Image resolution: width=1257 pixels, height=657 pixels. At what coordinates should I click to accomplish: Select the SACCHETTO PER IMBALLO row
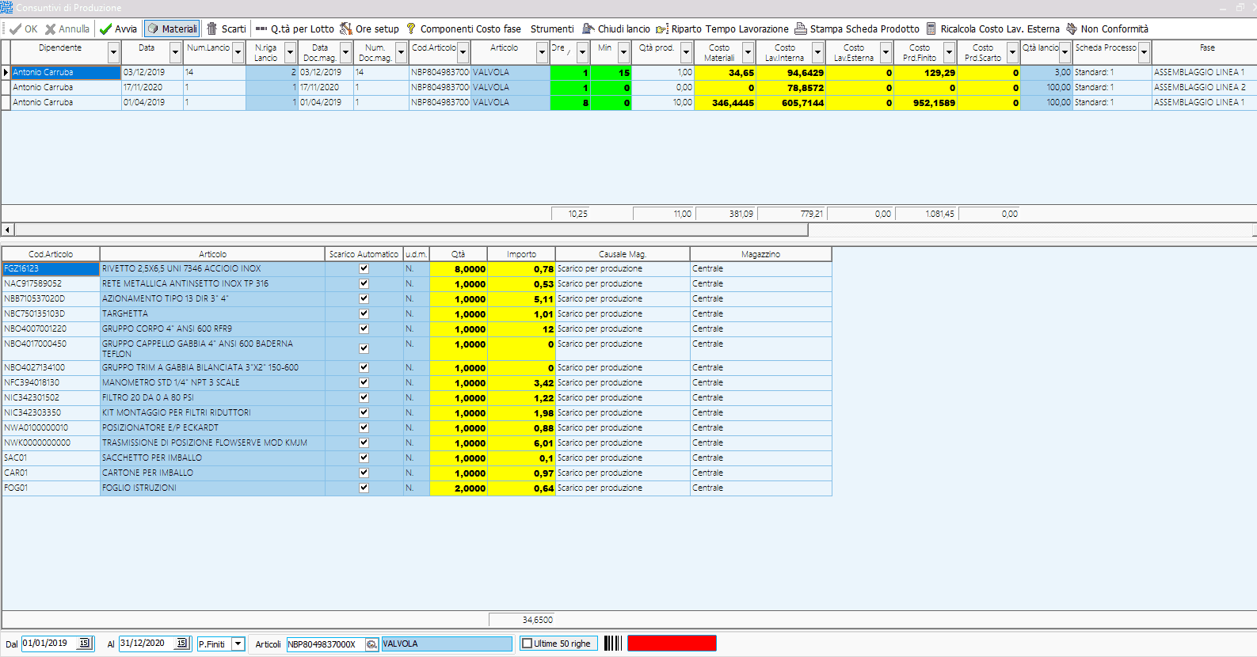tap(417, 458)
